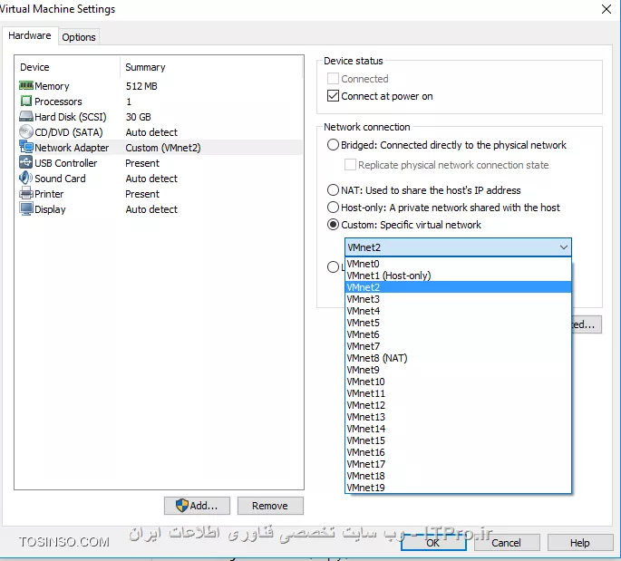Screen dimensions: 621x561
Task: Switch to the Hardware tab
Action: tap(30, 35)
